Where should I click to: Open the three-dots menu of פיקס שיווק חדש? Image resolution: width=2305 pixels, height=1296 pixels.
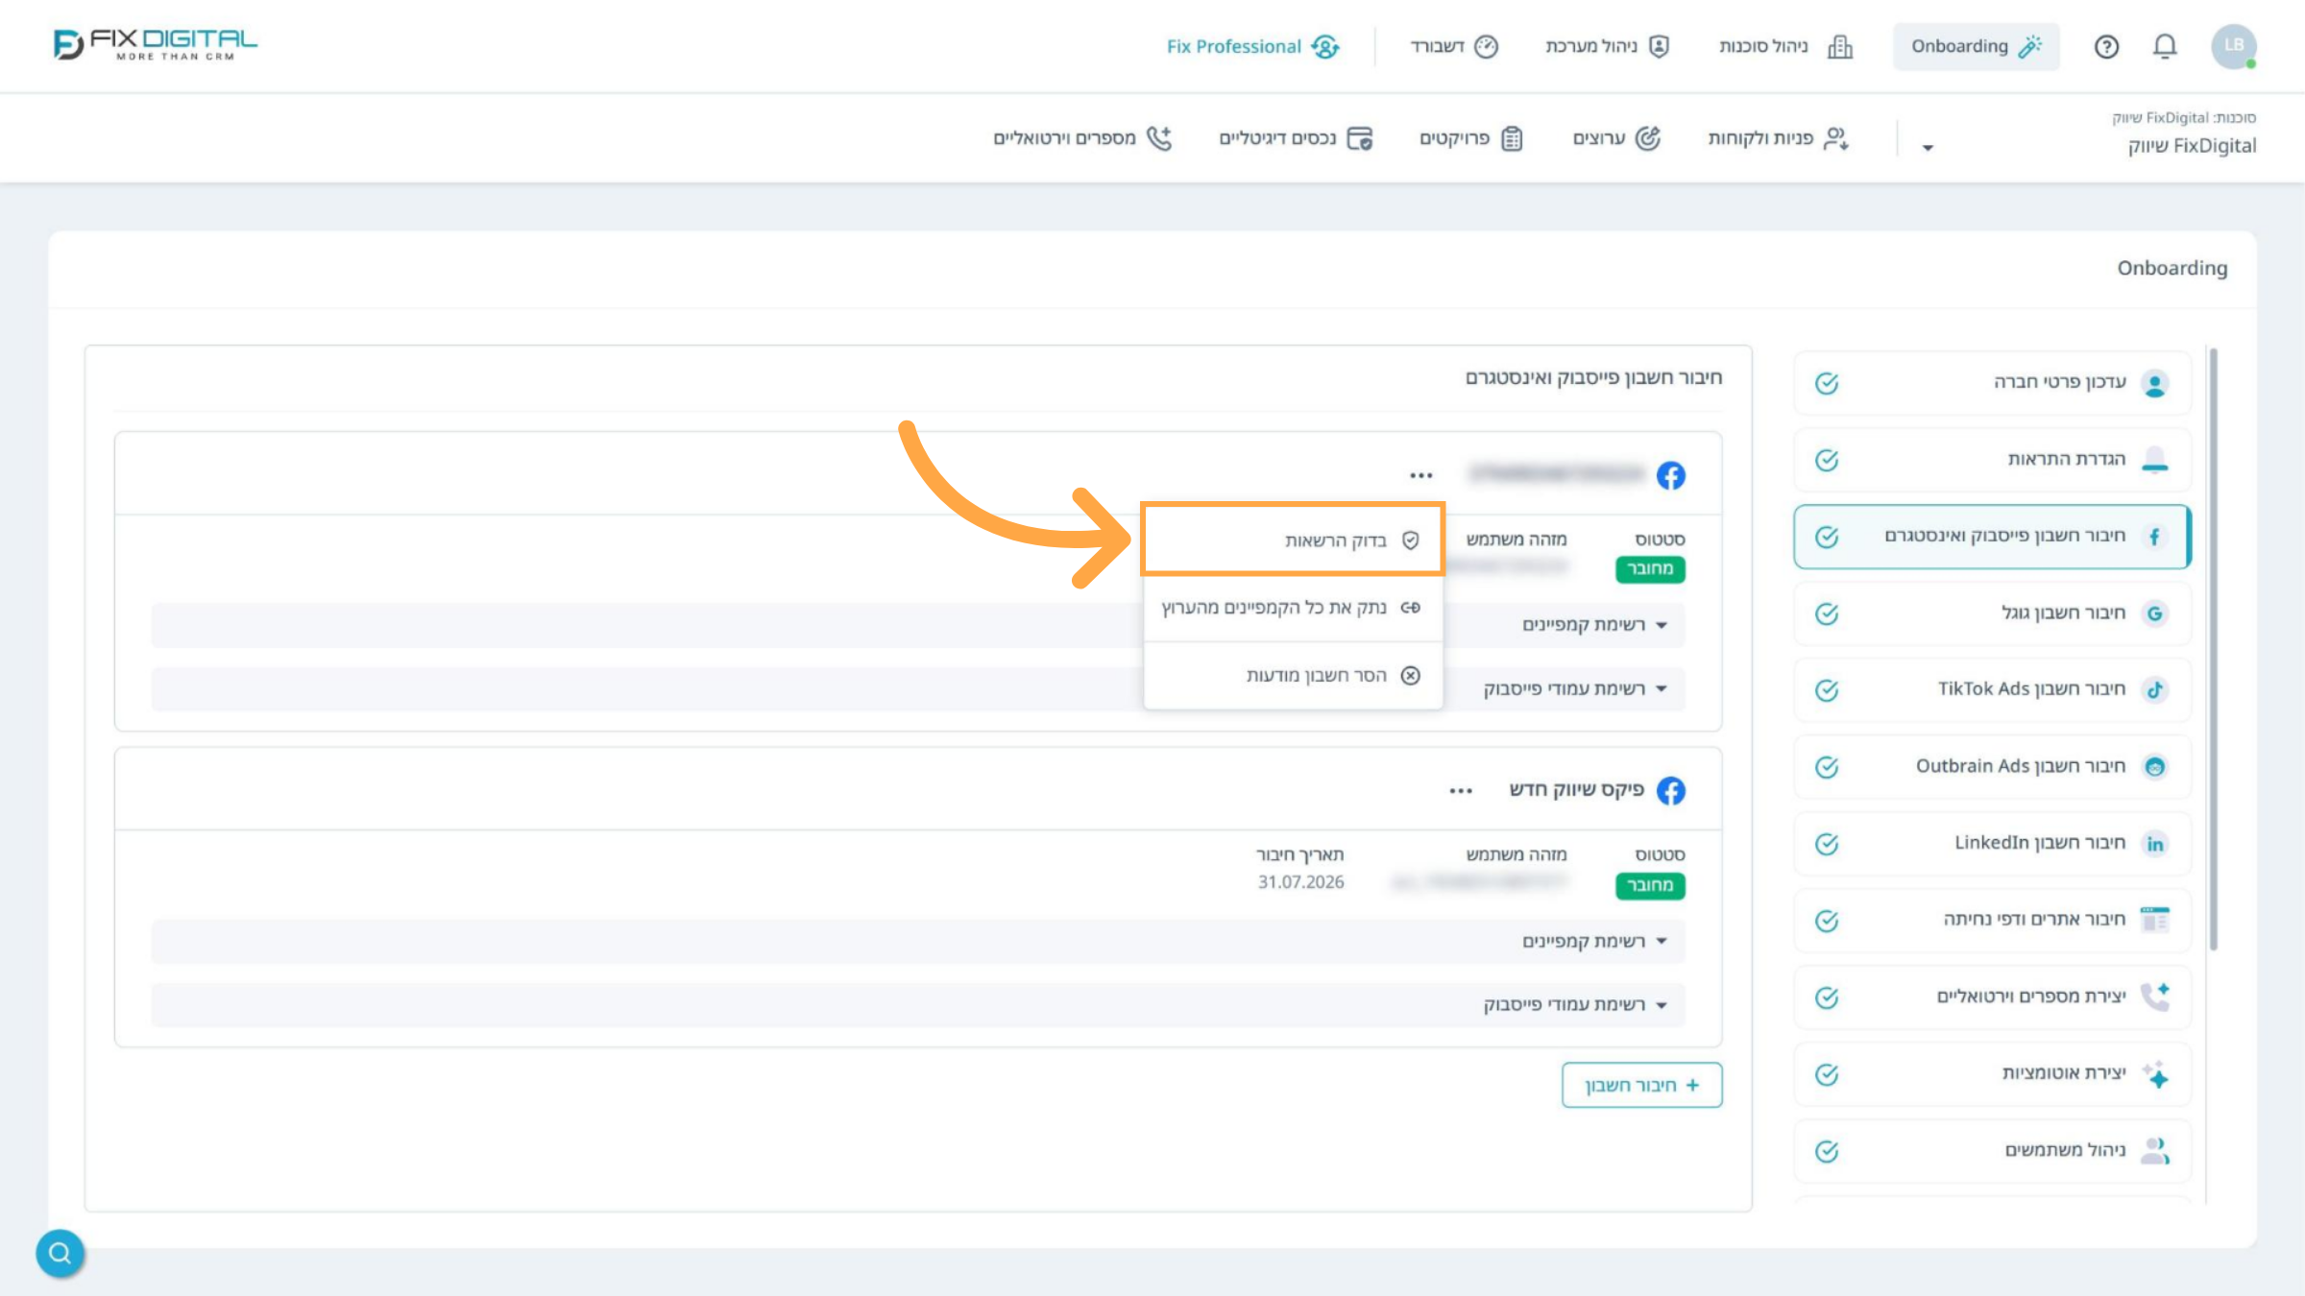1461,791
